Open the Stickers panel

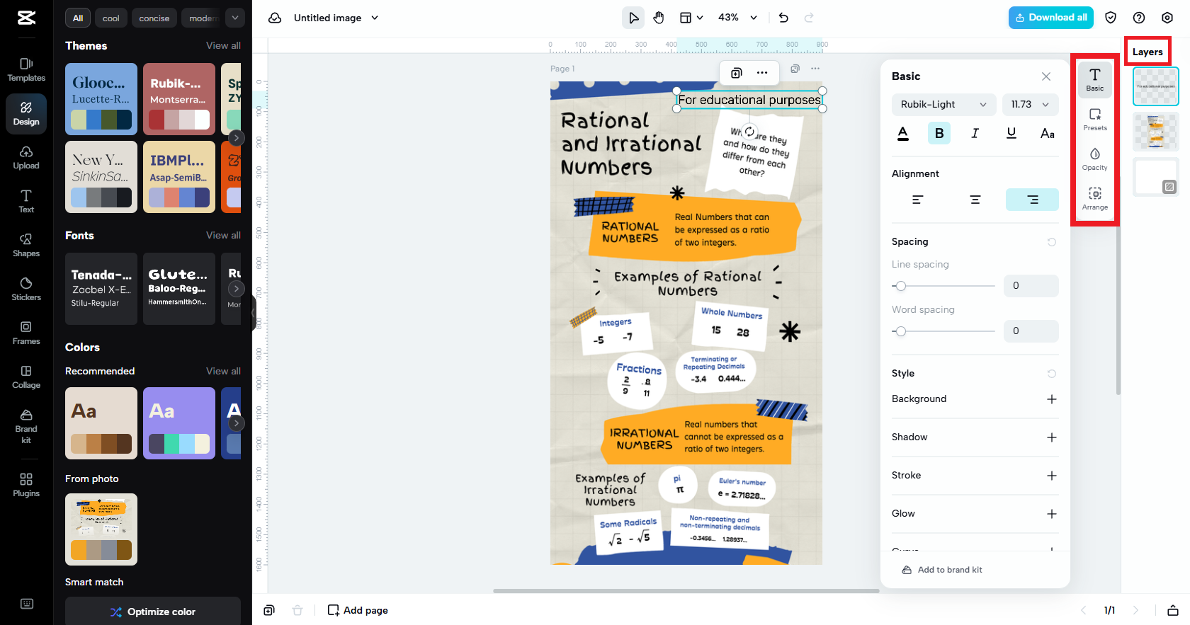(x=26, y=288)
